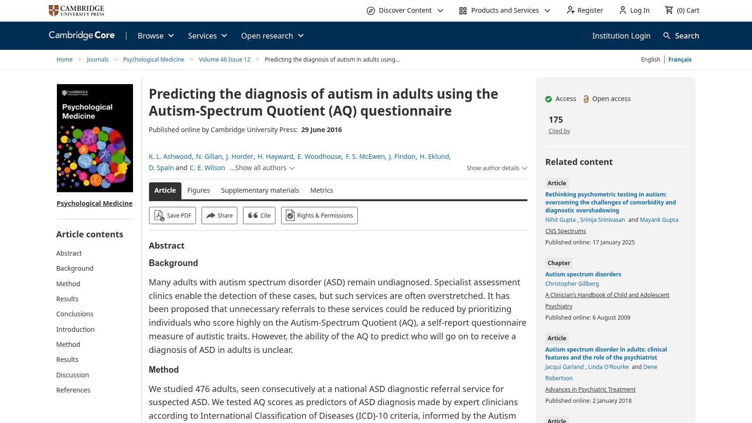This screenshot has width=752, height=423.
Task: Open the Metrics tab
Action: (x=321, y=190)
